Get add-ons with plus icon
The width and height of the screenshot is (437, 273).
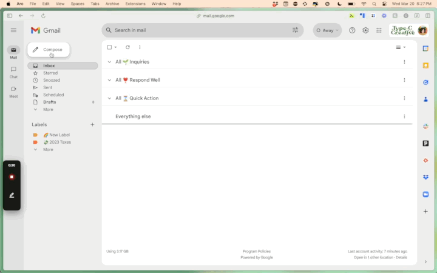pyautogui.click(x=425, y=212)
